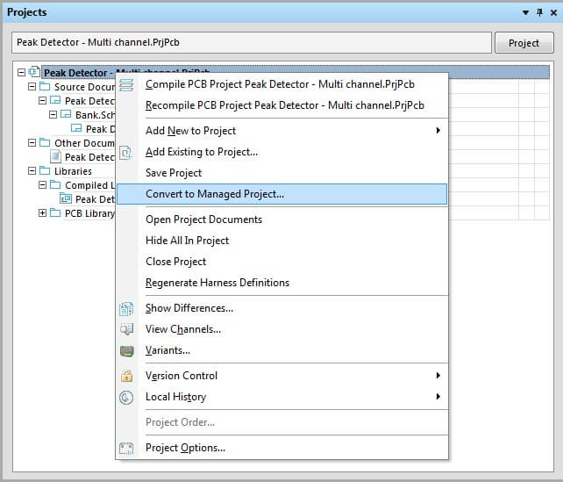The width and height of the screenshot is (563, 482).
Task: Click the project name field at top
Action: click(x=251, y=43)
